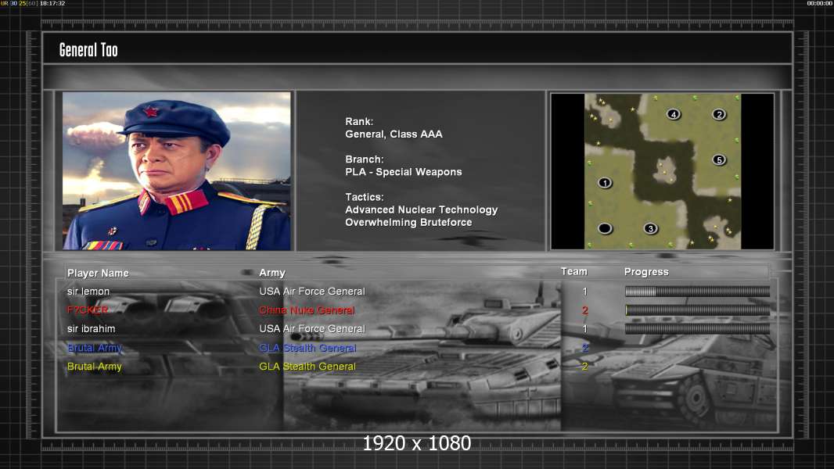Click the Advanced Nuclear Technology tactic text
The image size is (834, 469).
(x=421, y=209)
